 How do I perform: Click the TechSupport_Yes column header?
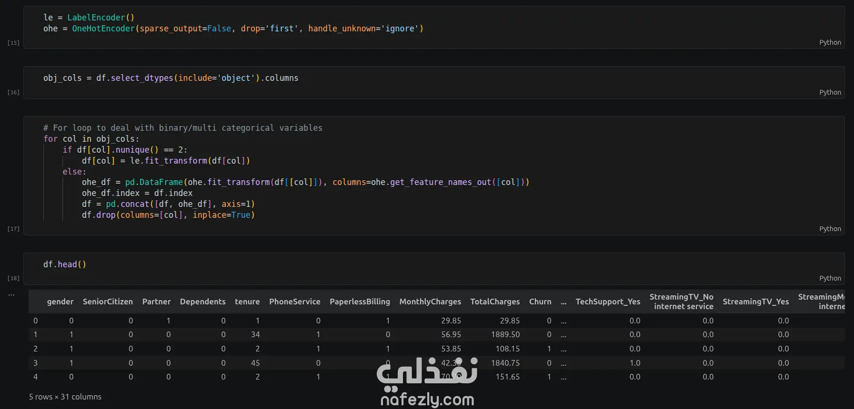[x=608, y=302]
